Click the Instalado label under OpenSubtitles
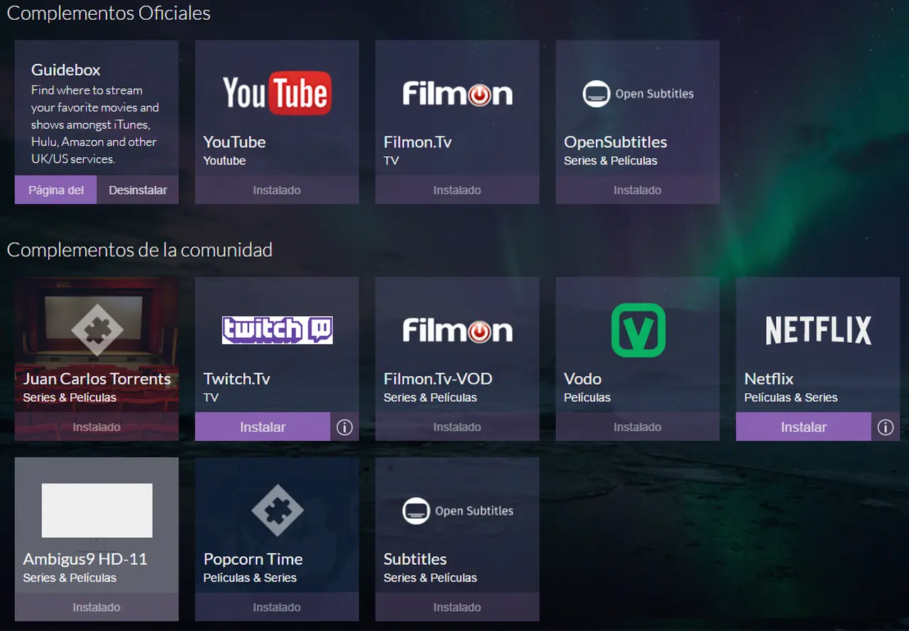Image resolution: width=909 pixels, height=631 pixels. click(638, 190)
